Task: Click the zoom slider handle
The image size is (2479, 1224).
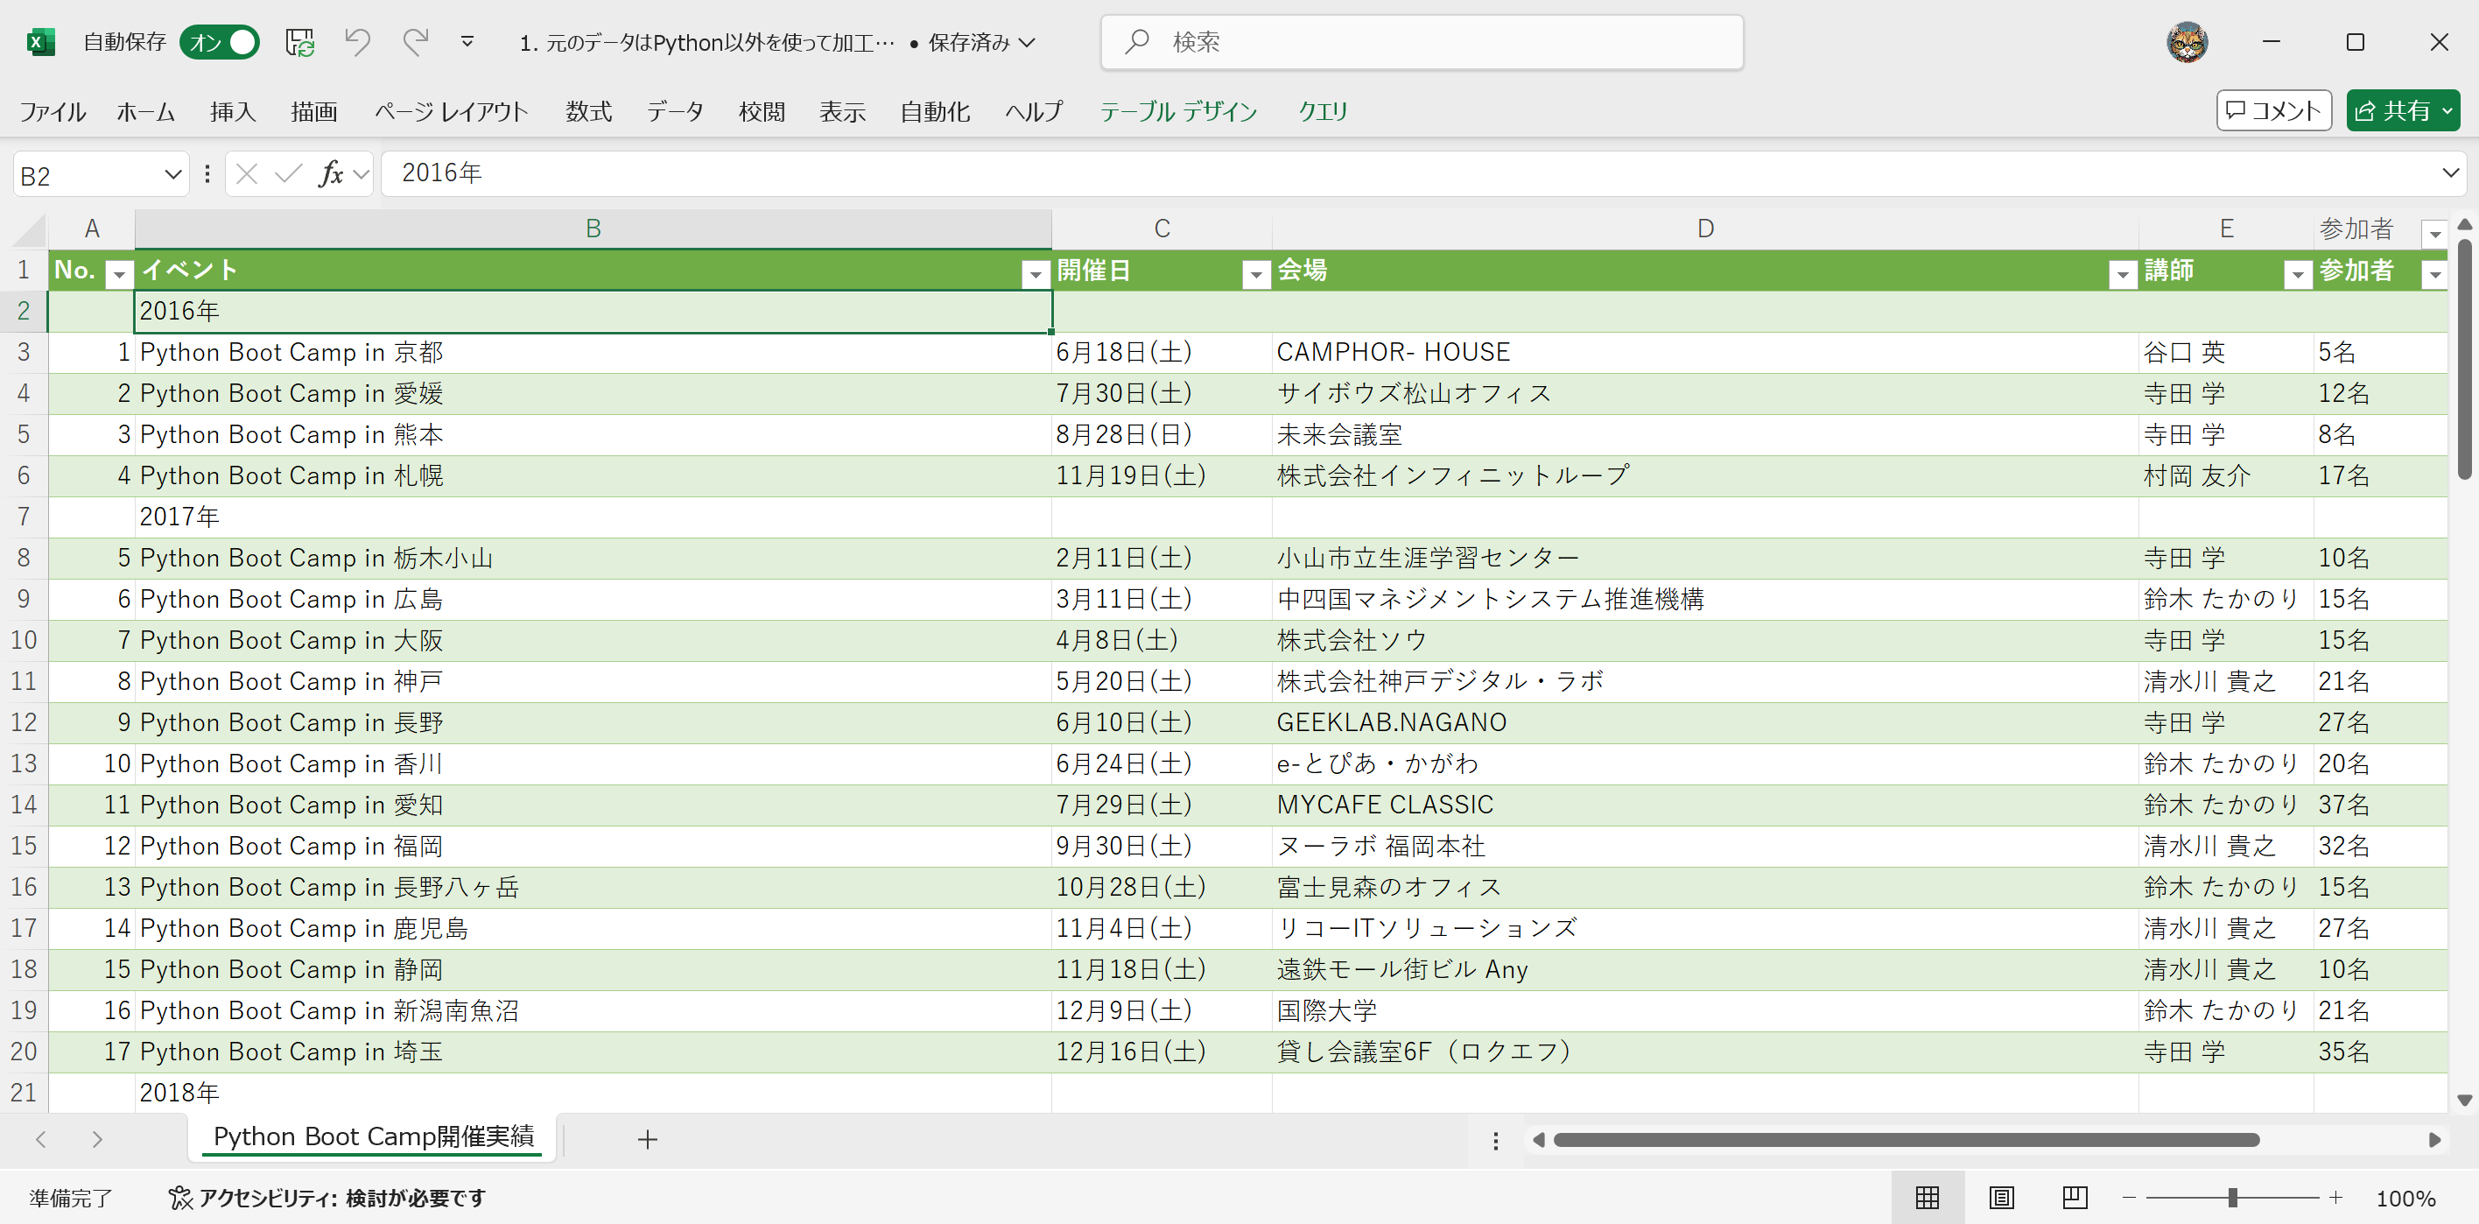Action: point(2233,1198)
